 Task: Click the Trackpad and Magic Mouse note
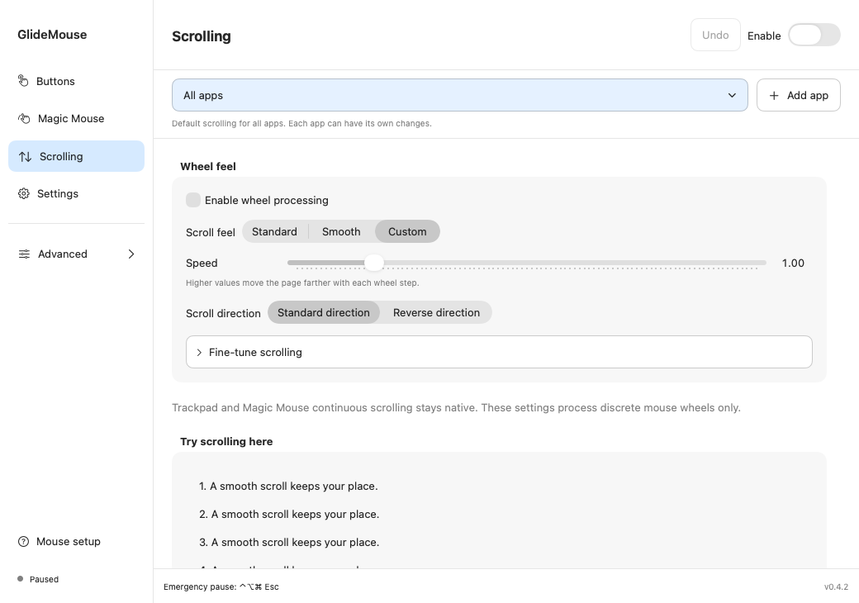[x=456, y=407]
